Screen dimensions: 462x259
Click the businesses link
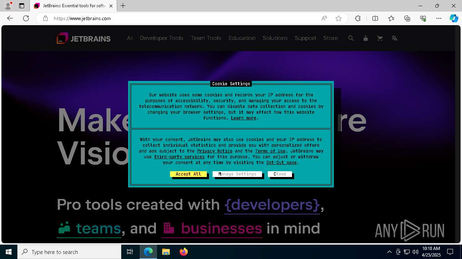(x=212, y=228)
